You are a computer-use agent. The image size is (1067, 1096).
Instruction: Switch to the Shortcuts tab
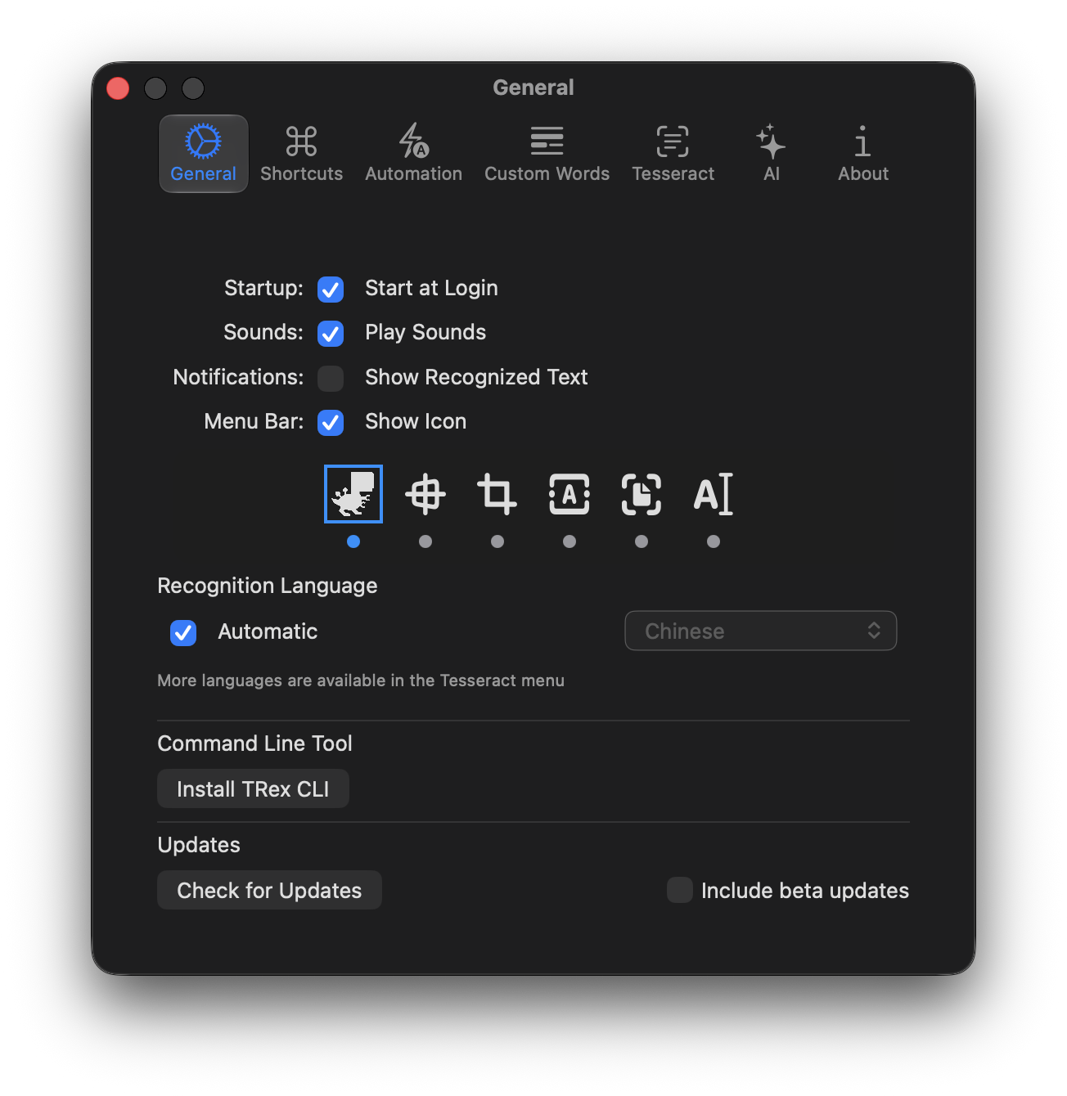point(301,154)
